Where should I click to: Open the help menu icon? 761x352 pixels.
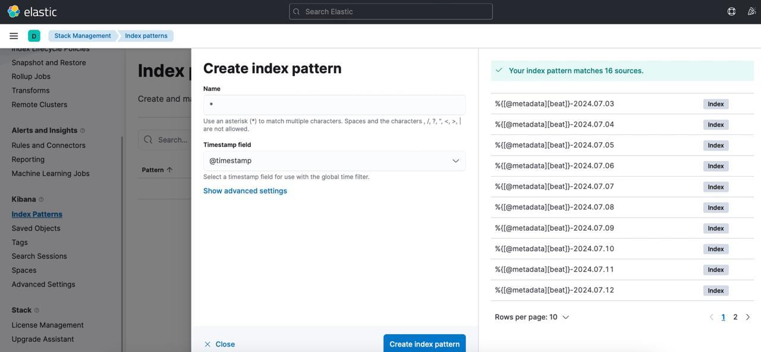click(x=731, y=11)
